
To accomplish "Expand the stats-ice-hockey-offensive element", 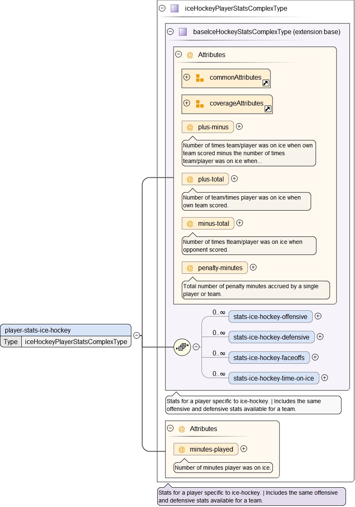I will pos(318,316).
